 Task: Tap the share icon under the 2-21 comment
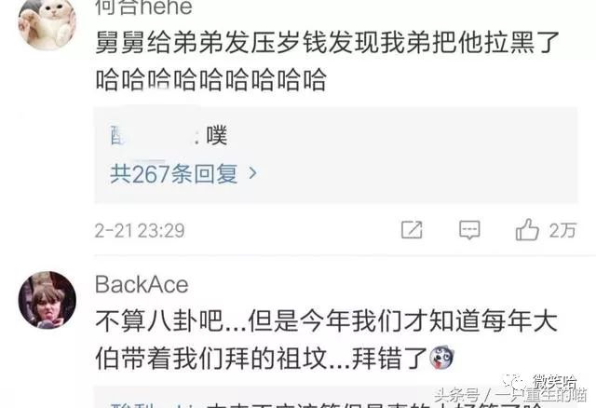click(412, 229)
